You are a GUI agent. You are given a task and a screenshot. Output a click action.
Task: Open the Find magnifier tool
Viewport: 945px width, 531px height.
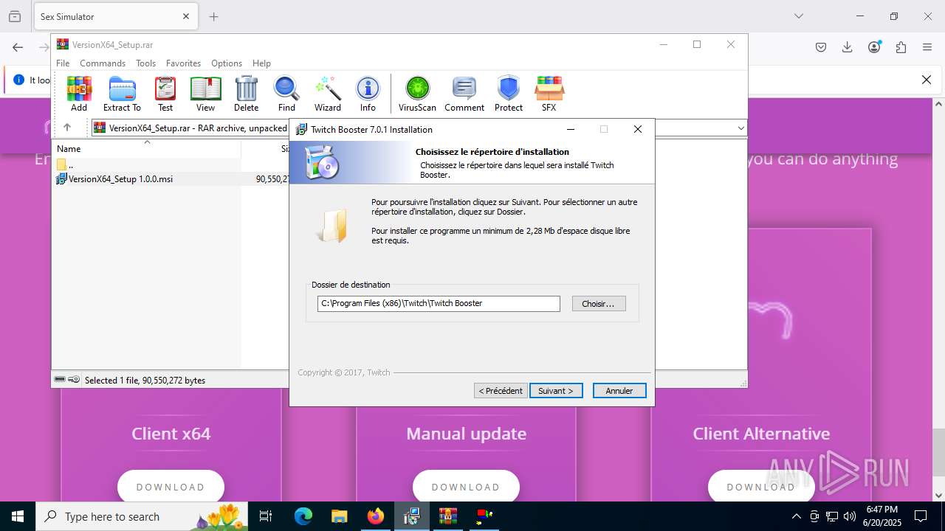tap(286, 94)
